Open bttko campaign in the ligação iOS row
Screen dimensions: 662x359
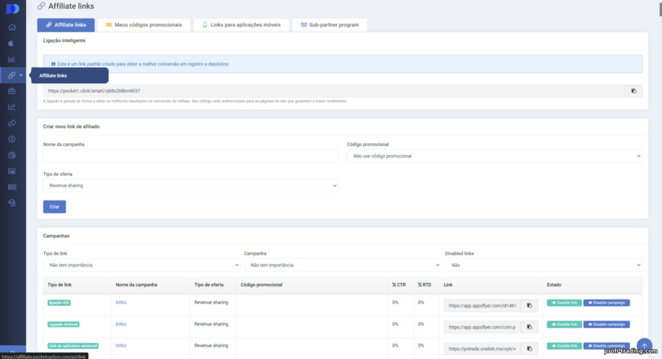point(121,302)
